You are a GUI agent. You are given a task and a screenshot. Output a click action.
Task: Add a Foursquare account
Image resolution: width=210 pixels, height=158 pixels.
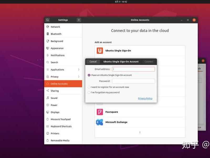[140, 112]
